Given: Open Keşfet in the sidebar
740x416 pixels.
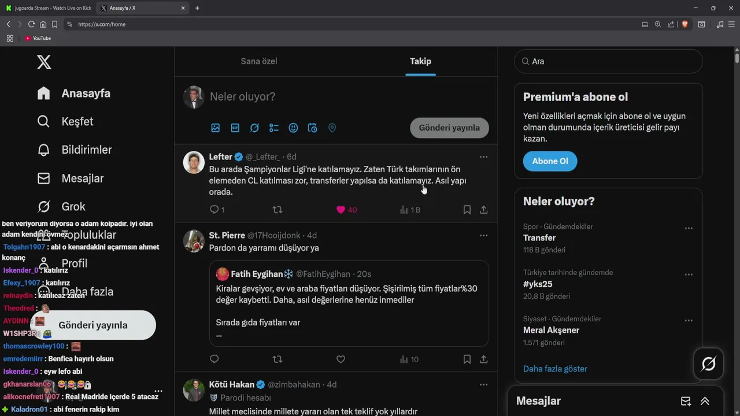Looking at the screenshot, I should (x=65, y=121).
